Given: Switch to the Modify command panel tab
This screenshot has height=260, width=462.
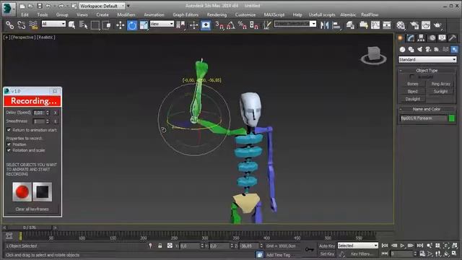Looking at the screenshot, I should [411, 38].
